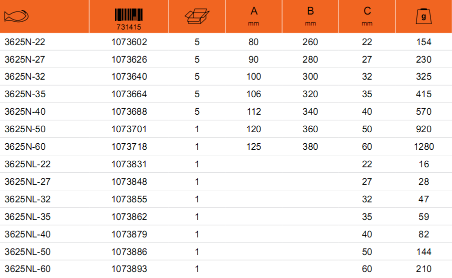The image size is (452, 278).
Task: Click the 380 value in column B
Action: (x=310, y=147)
